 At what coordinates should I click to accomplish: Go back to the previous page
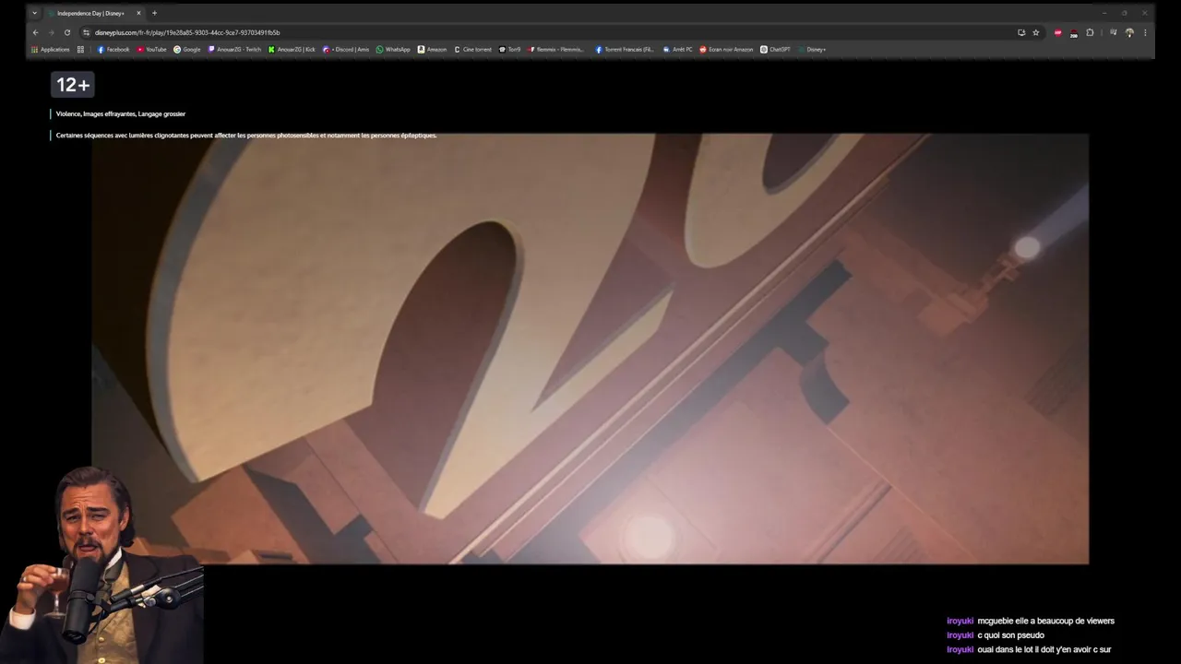point(36,32)
